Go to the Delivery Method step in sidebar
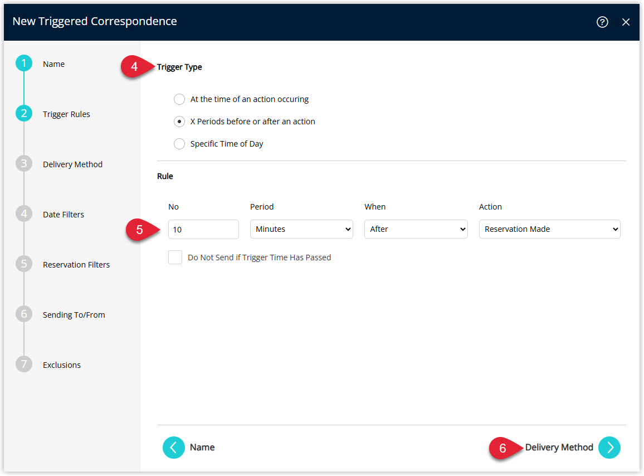The width and height of the screenshot is (644, 476). click(x=72, y=164)
